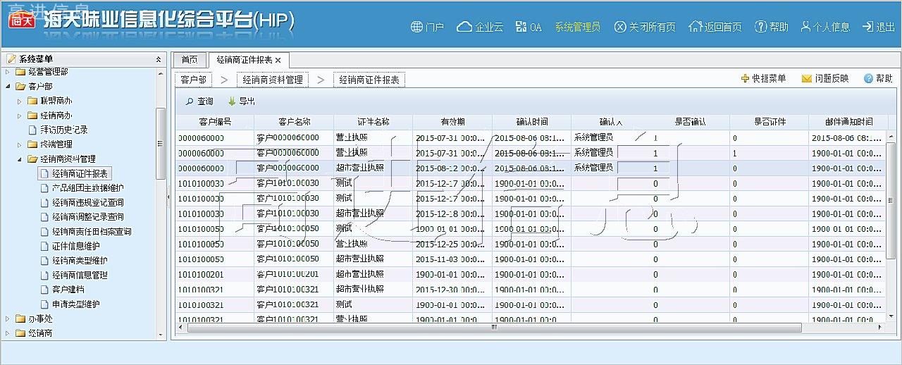Click the 退出 logout icon
The height and width of the screenshot is (365, 902).
(x=865, y=27)
